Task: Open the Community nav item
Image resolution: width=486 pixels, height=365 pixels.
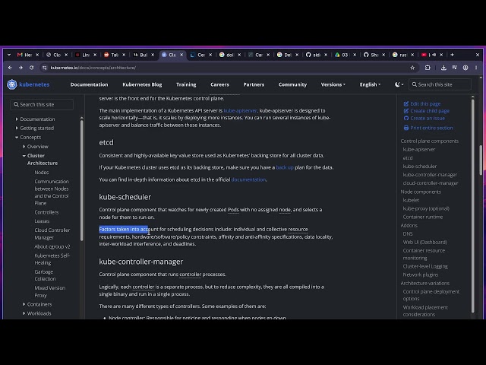Action: [x=292, y=84]
